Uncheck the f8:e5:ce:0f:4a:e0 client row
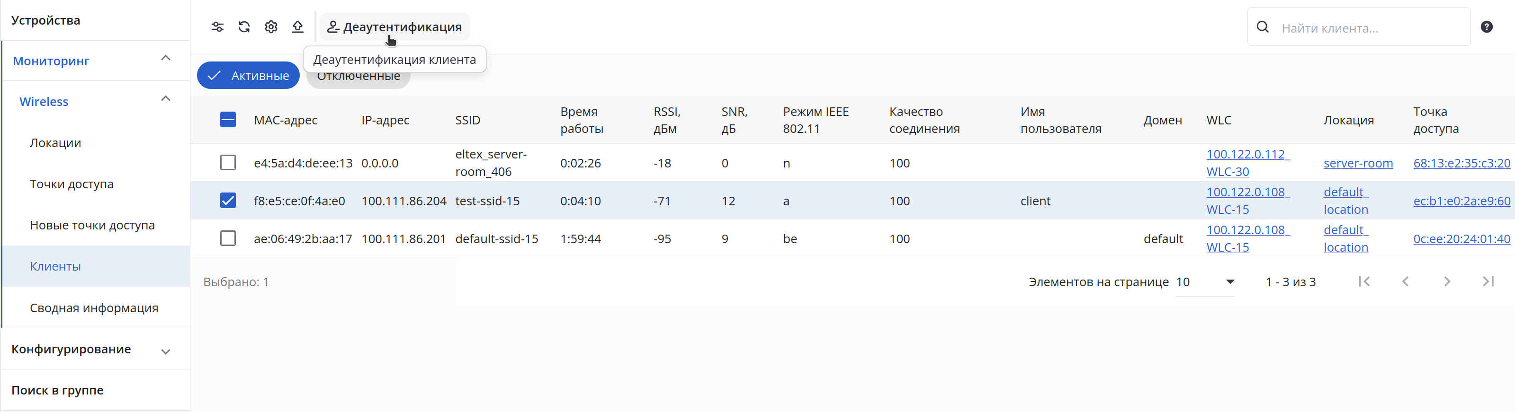The image size is (1515, 412). (x=228, y=201)
